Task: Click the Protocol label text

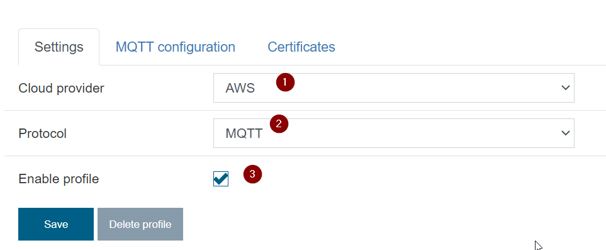Action: point(43,134)
